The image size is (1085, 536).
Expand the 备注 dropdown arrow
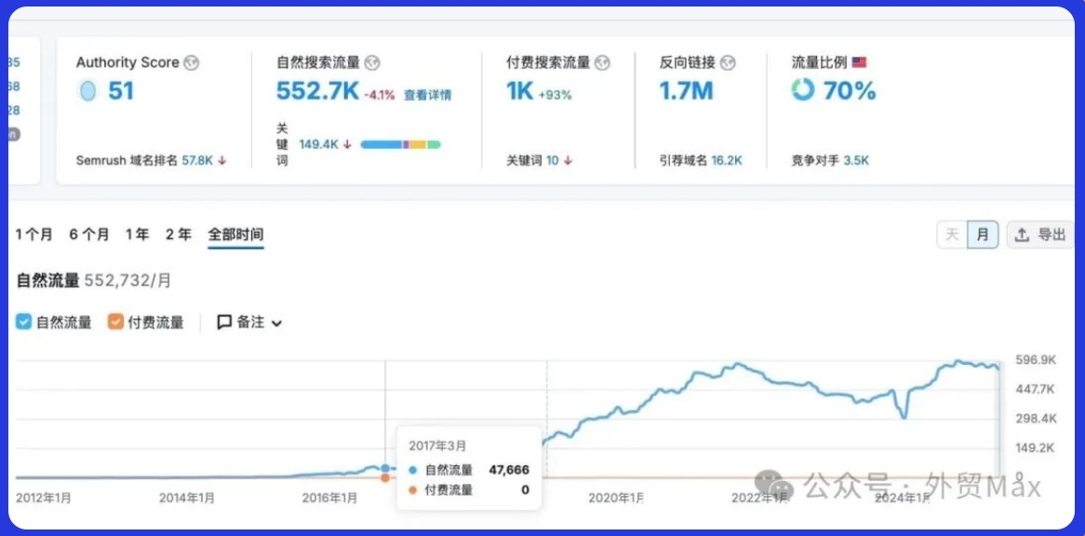[x=276, y=324]
